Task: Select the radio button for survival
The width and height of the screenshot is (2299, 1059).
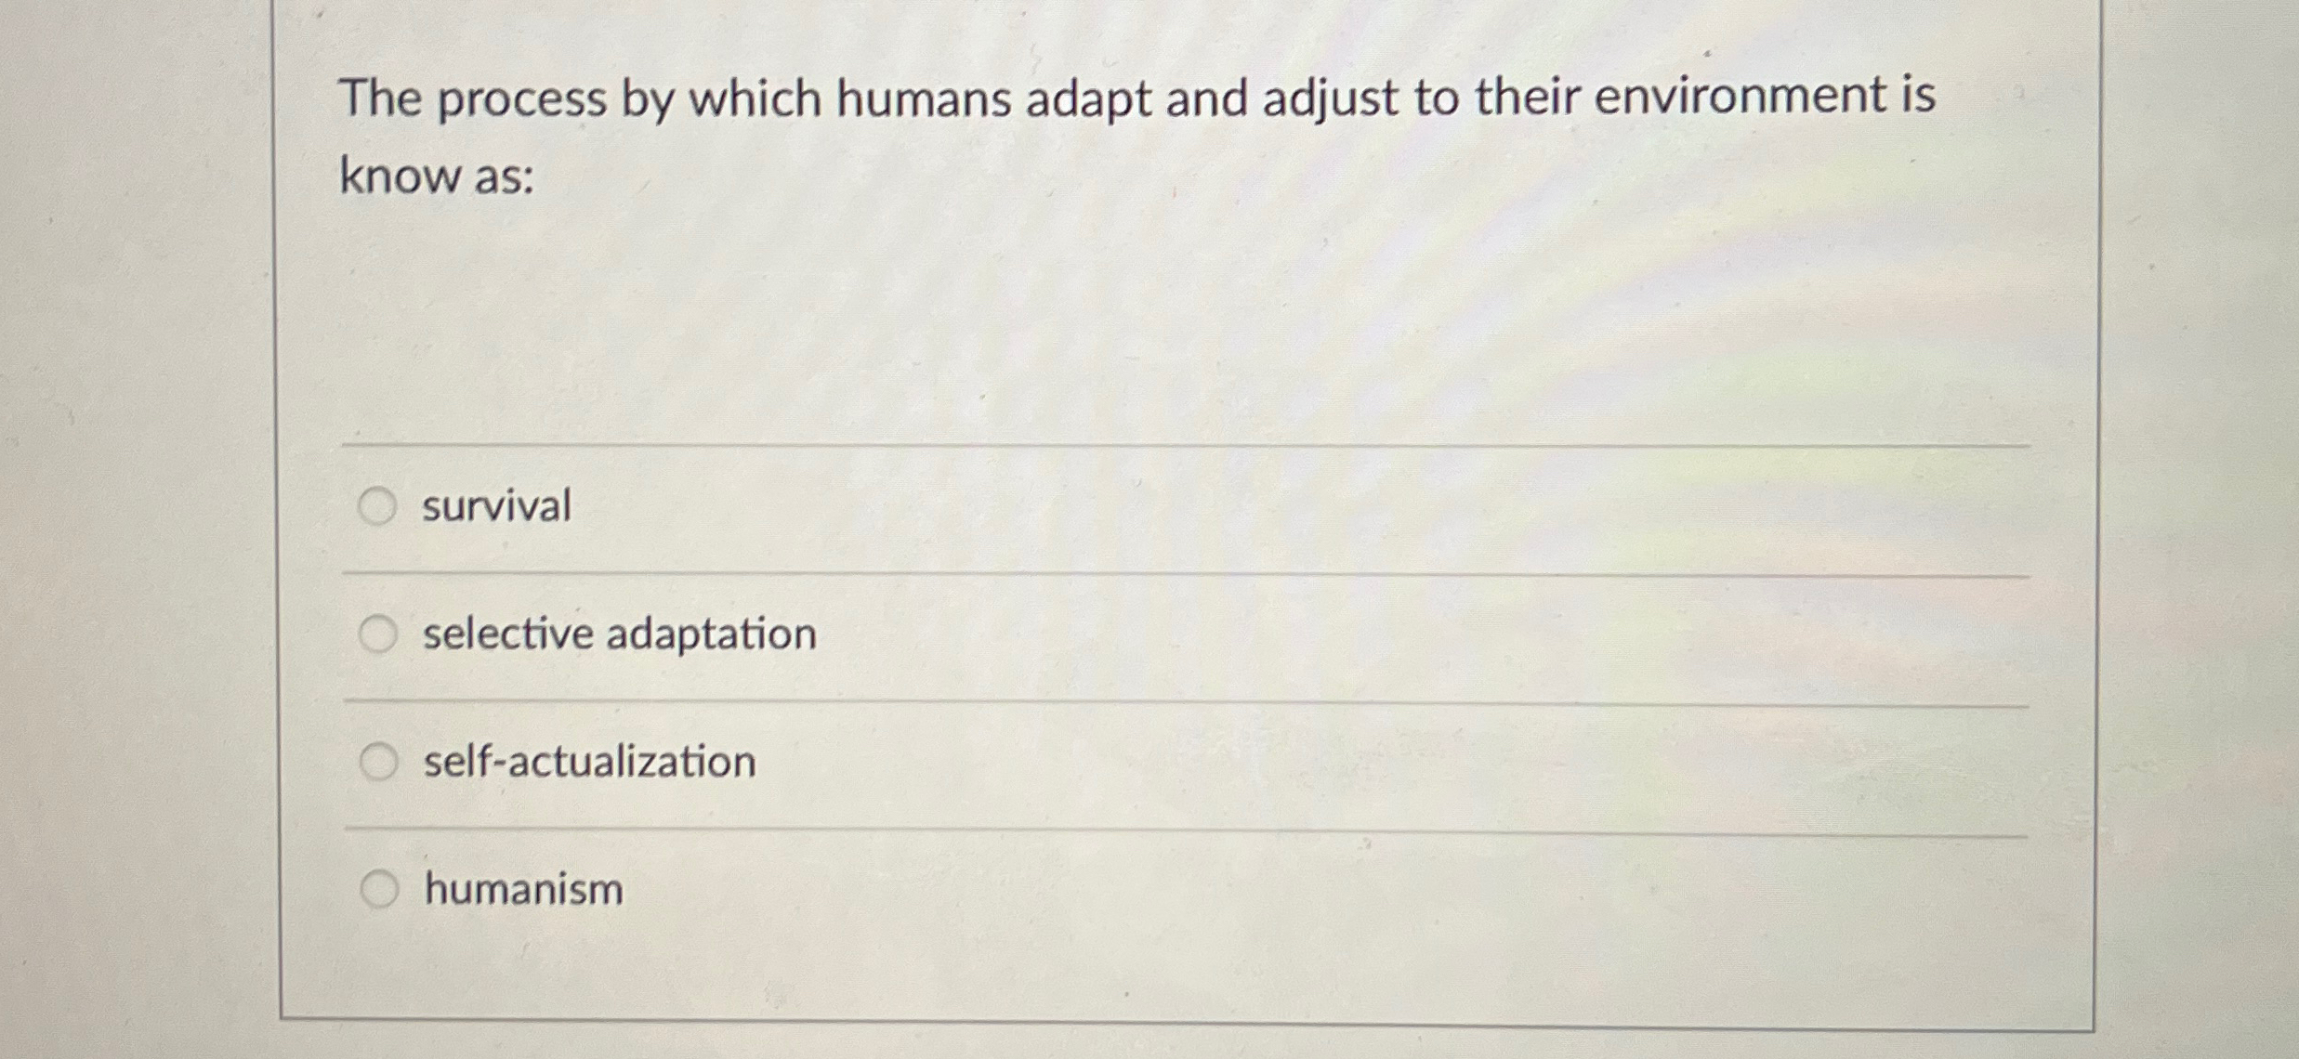Action: point(379,506)
